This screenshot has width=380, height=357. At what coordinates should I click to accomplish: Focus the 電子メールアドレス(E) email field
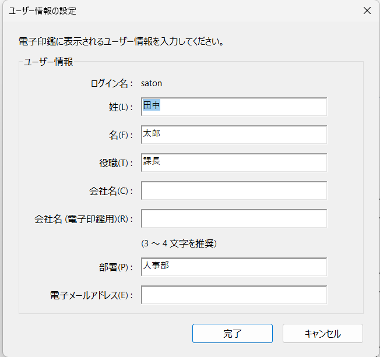[233, 295]
